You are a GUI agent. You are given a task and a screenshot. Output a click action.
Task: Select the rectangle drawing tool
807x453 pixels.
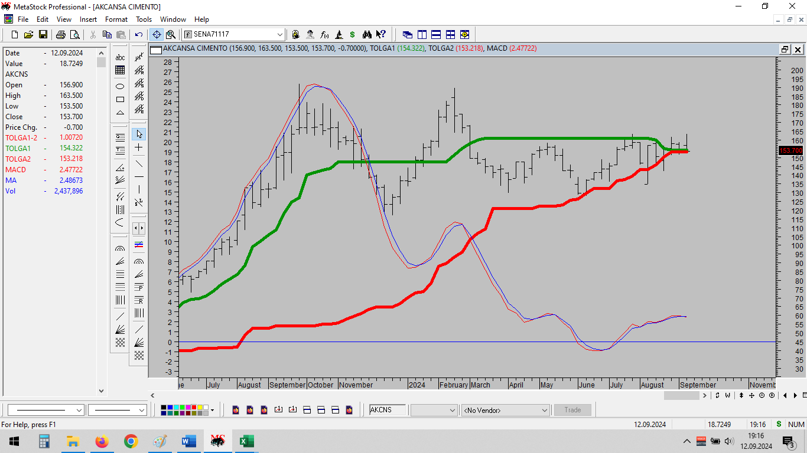[x=120, y=99]
